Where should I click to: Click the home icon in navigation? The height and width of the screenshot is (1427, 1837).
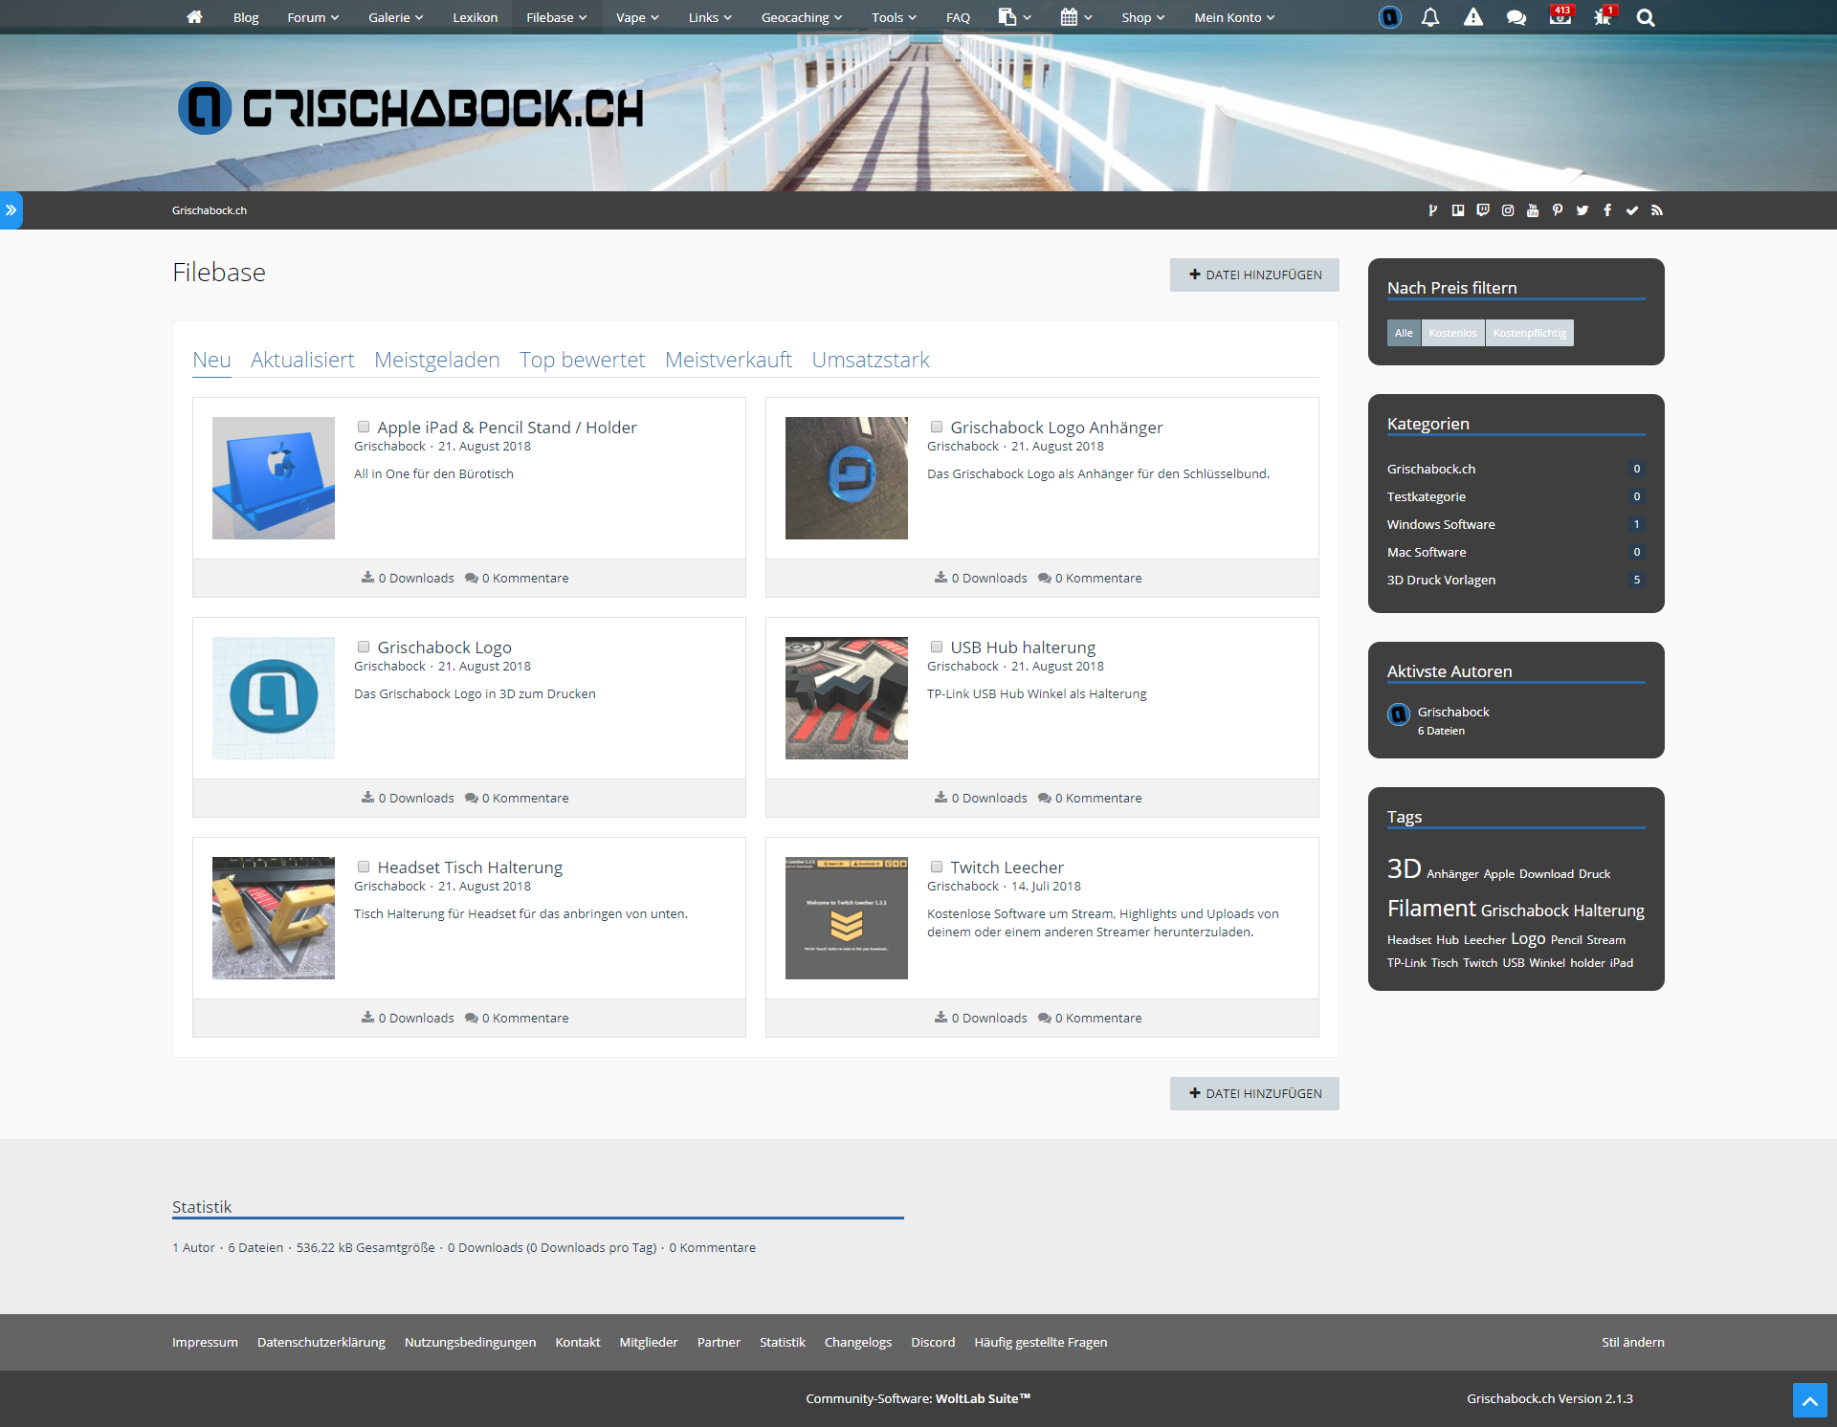point(194,17)
